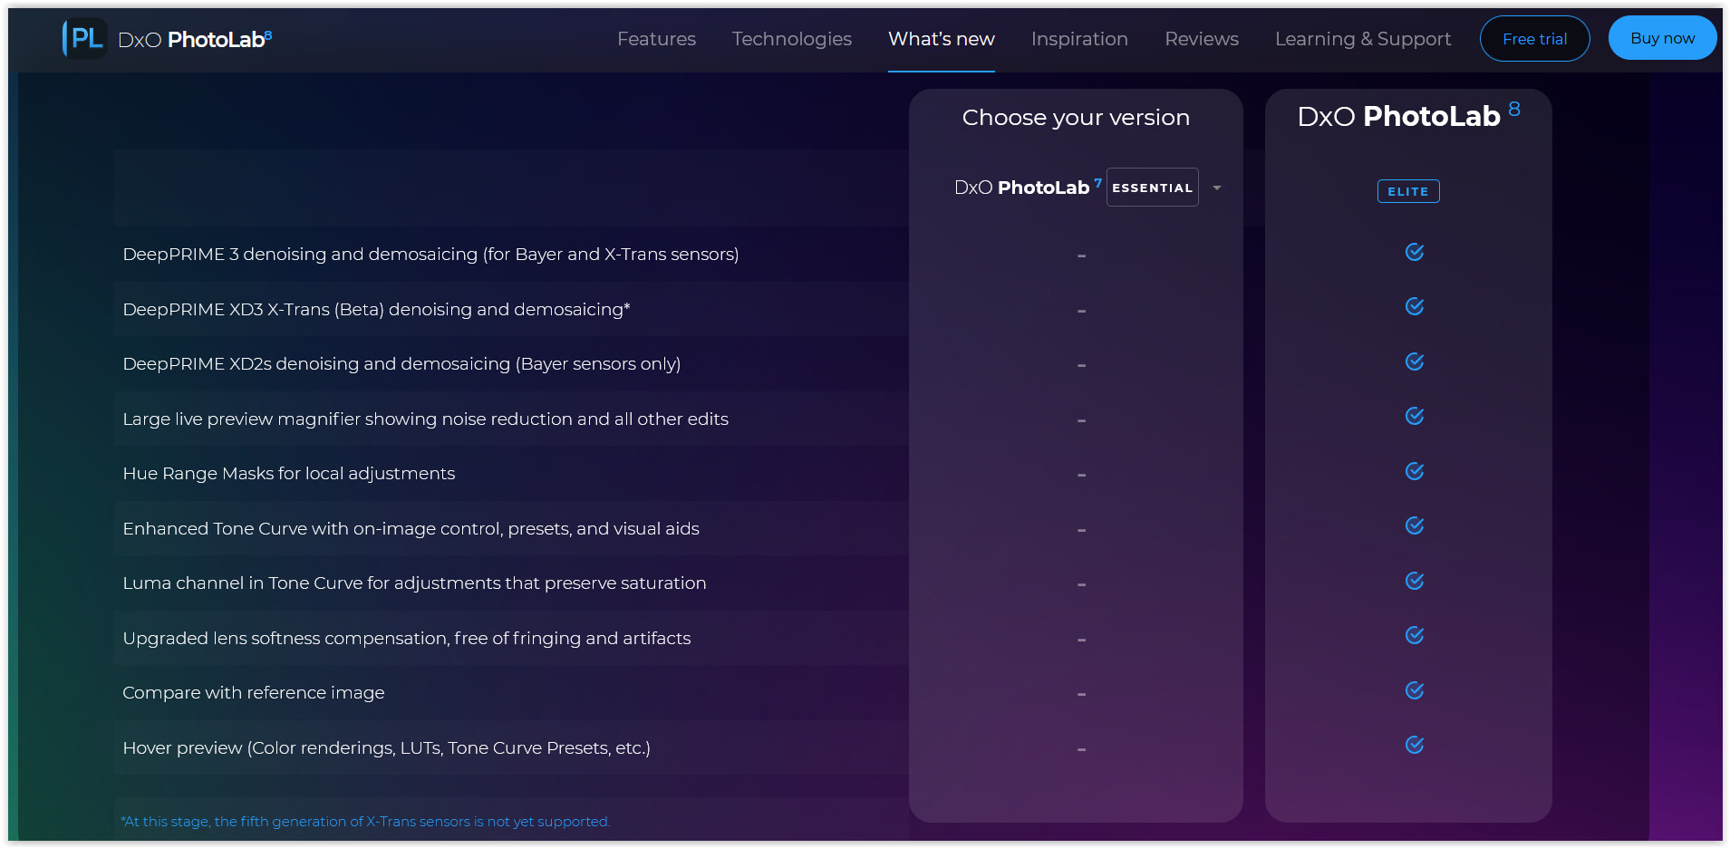Screen dimensions: 1730x848
Task: Open the Technologies menu item
Action: (x=791, y=39)
